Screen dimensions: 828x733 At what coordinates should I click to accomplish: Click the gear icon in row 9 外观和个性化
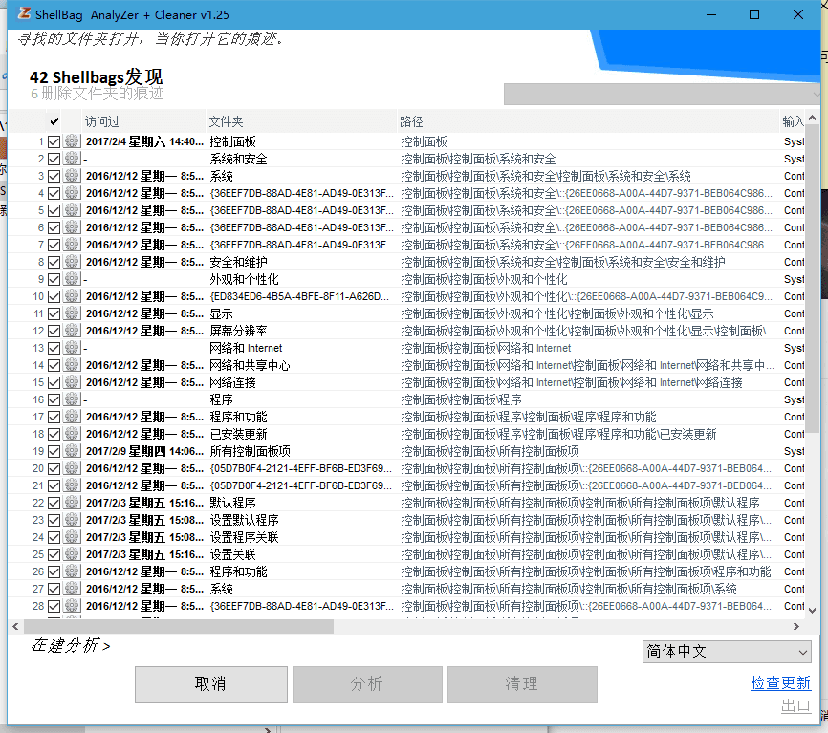[x=72, y=279]
